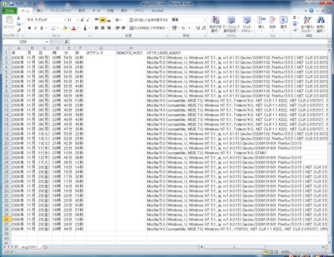Open the format as table icon
This screenshot has width=334, height=257.
coord(231,24)
